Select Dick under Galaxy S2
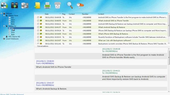 [x=13, y=32]
